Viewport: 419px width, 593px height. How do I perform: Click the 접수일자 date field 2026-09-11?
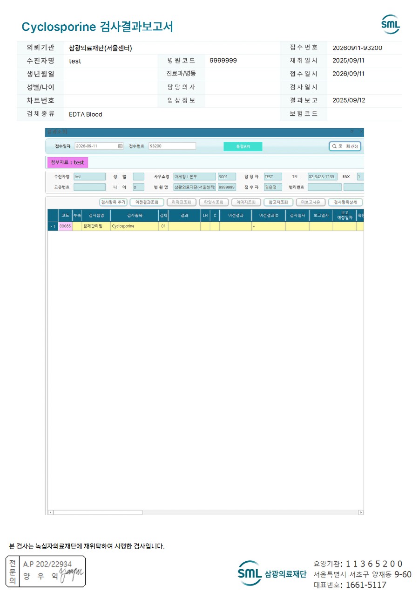click(x=99, y=146)
